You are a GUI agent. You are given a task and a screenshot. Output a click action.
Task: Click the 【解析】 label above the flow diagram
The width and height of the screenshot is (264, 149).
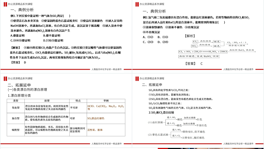point(190,36)
